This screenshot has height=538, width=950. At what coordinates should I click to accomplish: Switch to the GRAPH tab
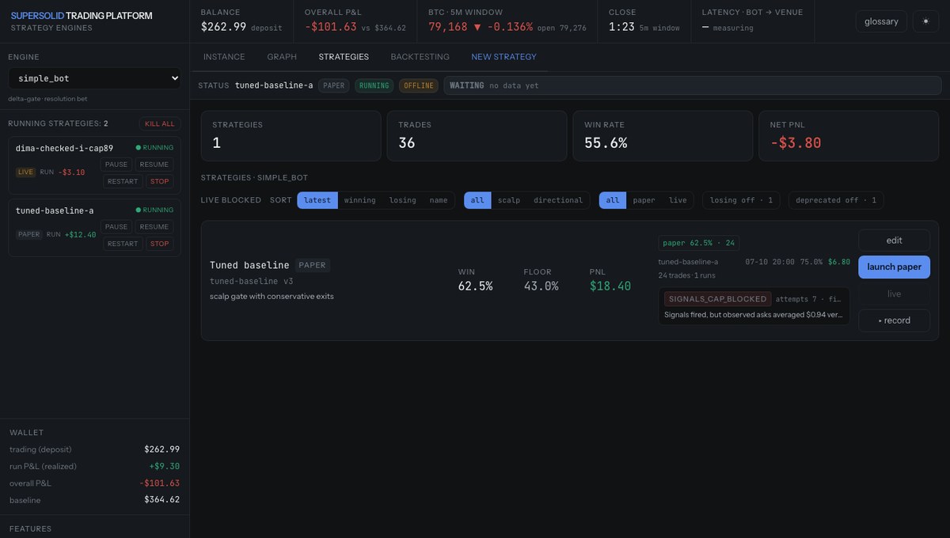point(282,57)
